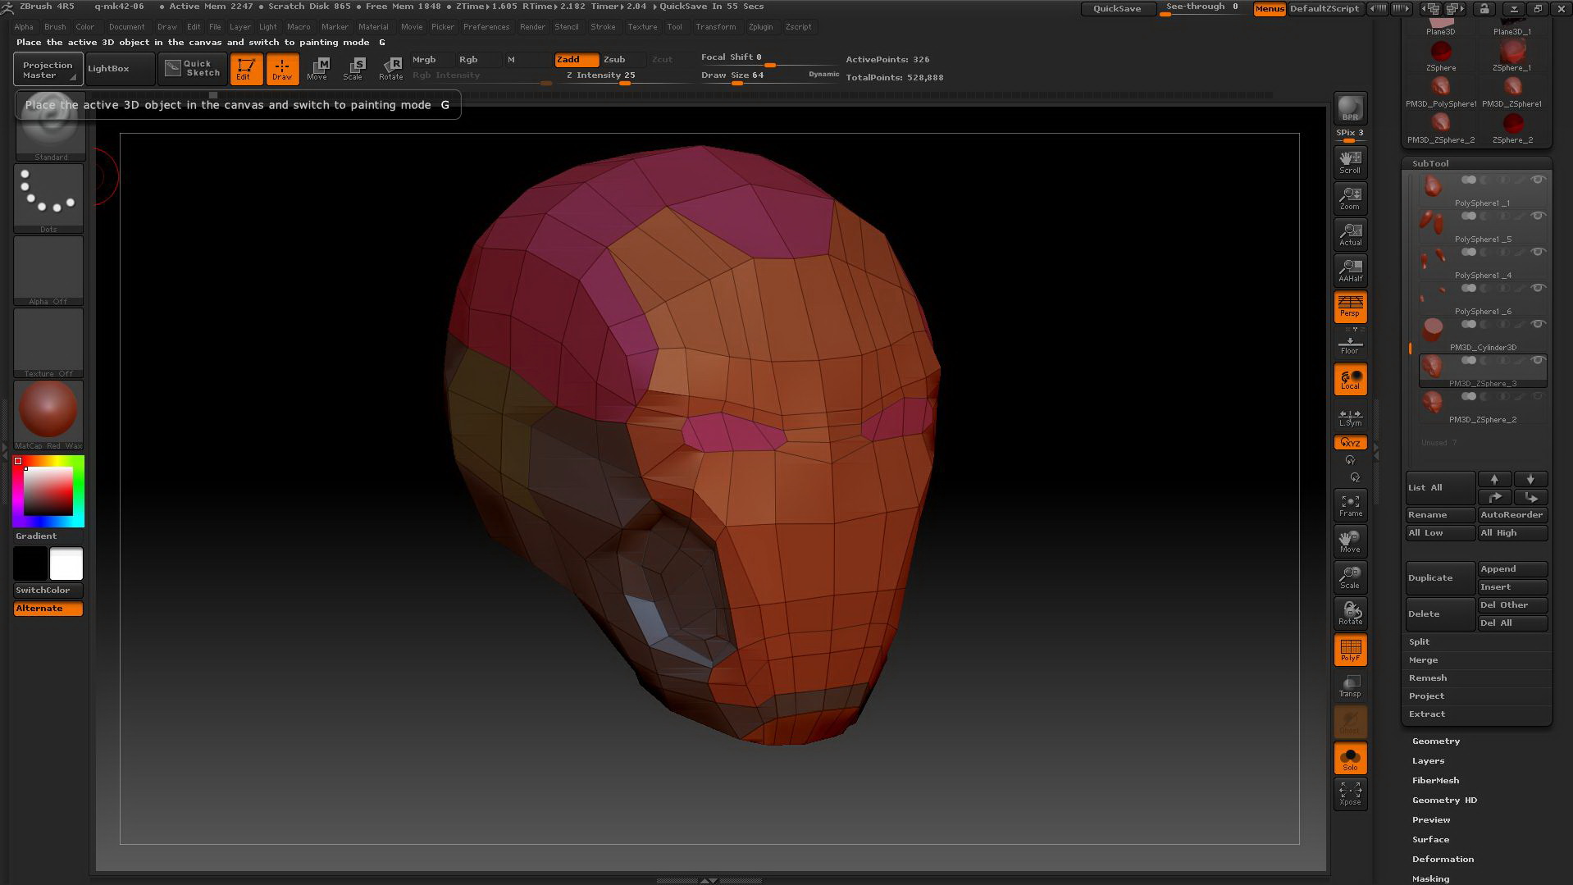Viewport: 1573px width, 885px height.
Task: Click the Actual size icon
Action: pyautogui.click(x=1350, y=234)
